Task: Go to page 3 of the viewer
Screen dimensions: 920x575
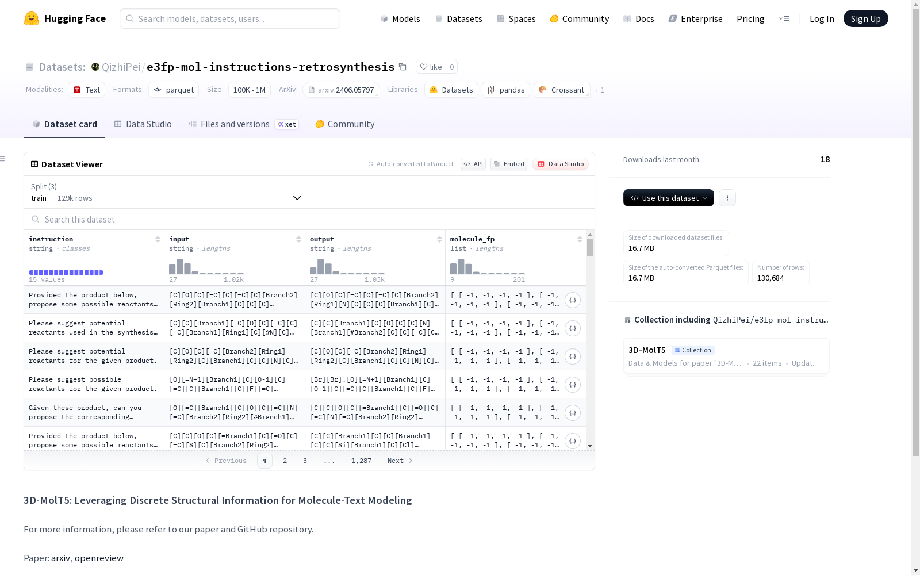Action: click(x=305, y=461)
